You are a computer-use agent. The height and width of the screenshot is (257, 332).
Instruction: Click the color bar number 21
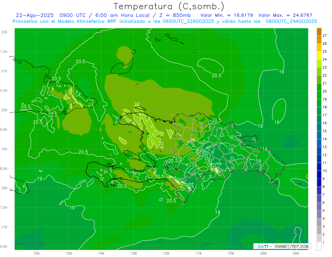[325, 83]
